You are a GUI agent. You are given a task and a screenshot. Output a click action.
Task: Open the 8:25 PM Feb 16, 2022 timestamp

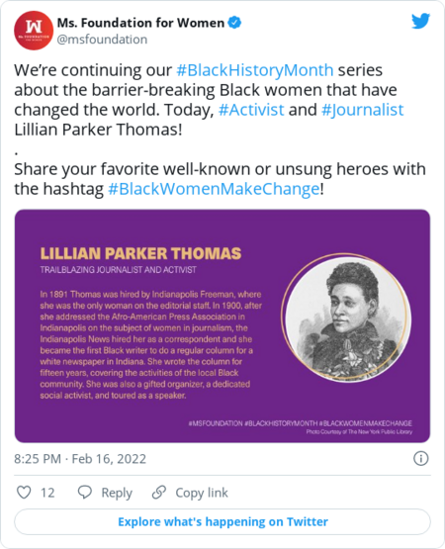point(80,459)
